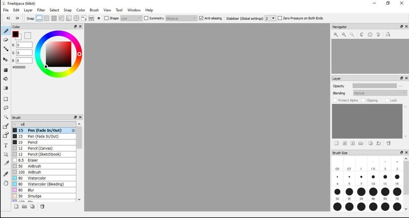Choose the Eraser brush in the Brush list

tap(44, 161)
